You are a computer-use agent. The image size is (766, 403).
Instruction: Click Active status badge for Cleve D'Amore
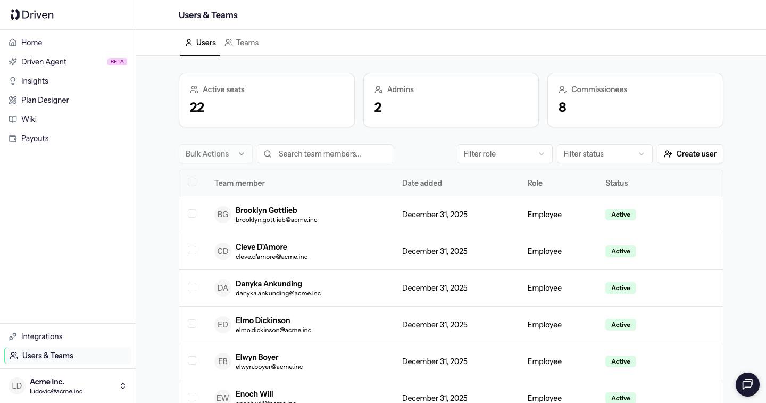point(621,251)
